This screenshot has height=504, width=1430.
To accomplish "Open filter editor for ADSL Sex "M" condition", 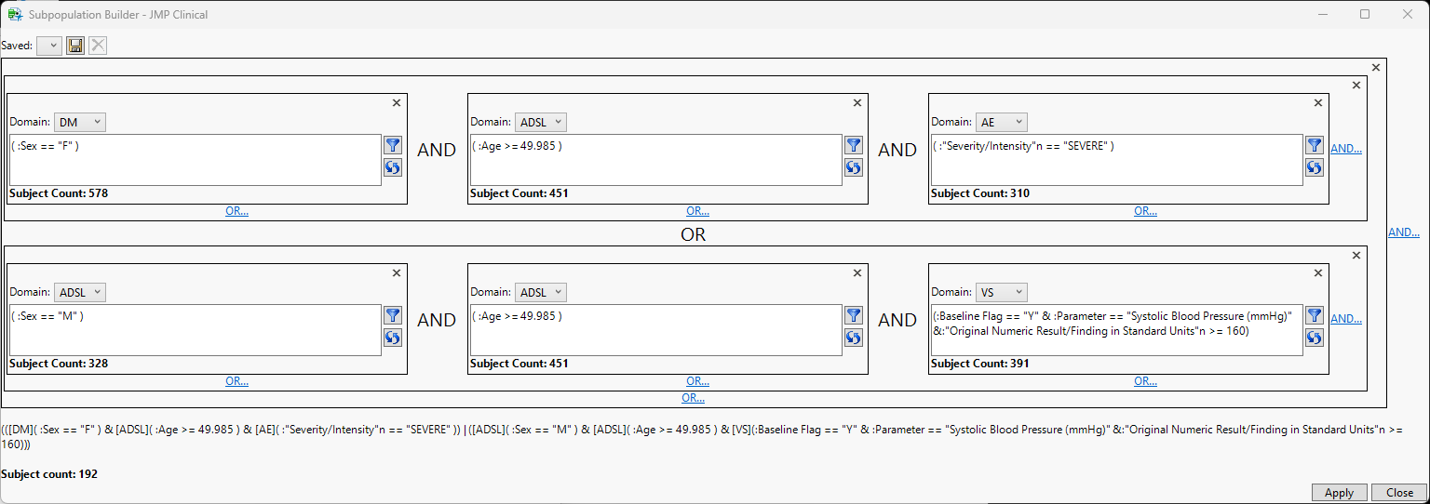I will pos(393,315).
